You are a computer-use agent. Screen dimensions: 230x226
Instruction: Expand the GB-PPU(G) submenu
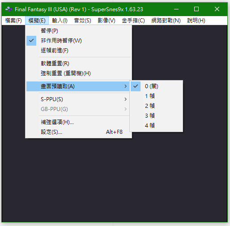[x=78, y=109]
